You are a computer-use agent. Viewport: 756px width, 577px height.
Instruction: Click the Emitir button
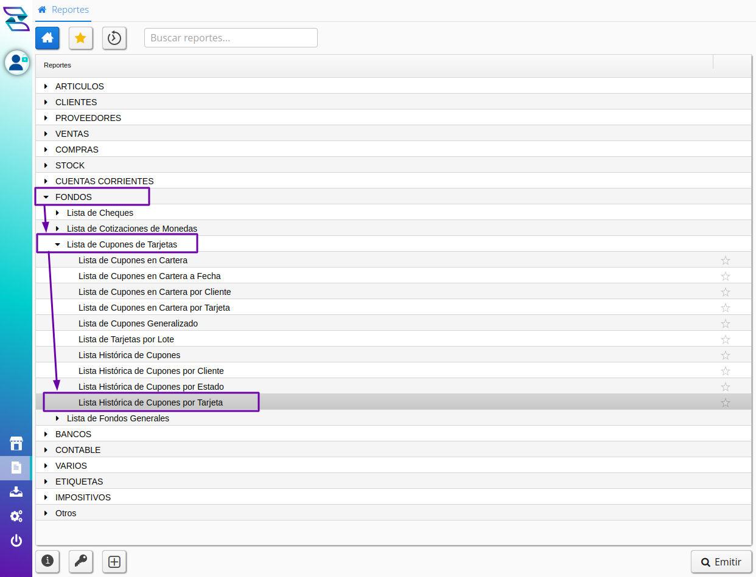721,562
